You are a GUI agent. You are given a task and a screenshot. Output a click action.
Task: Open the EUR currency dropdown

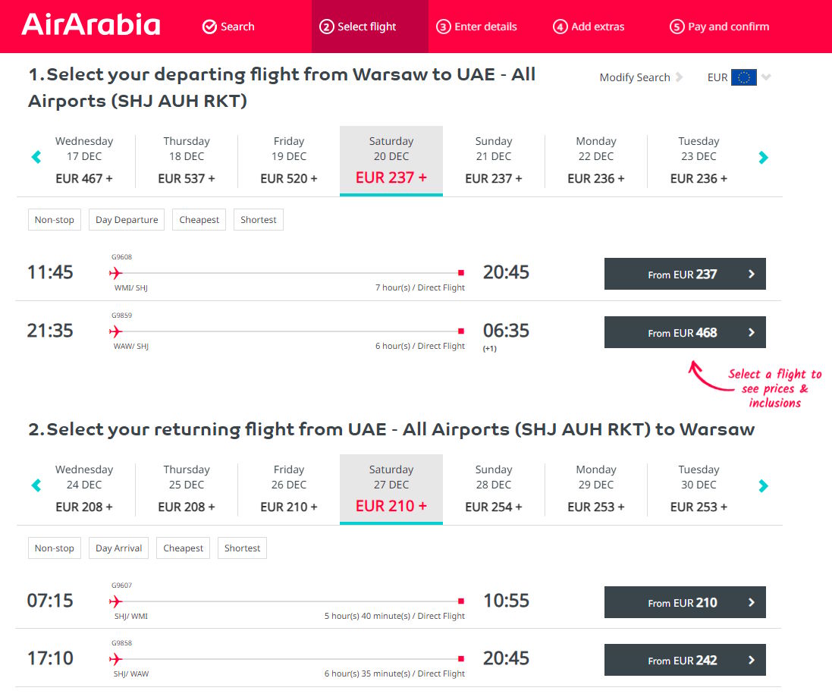coord(766,77)
